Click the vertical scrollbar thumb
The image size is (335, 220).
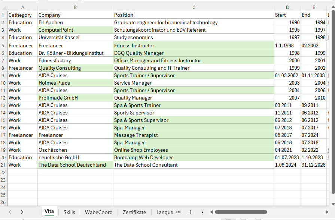click(333, 102)
